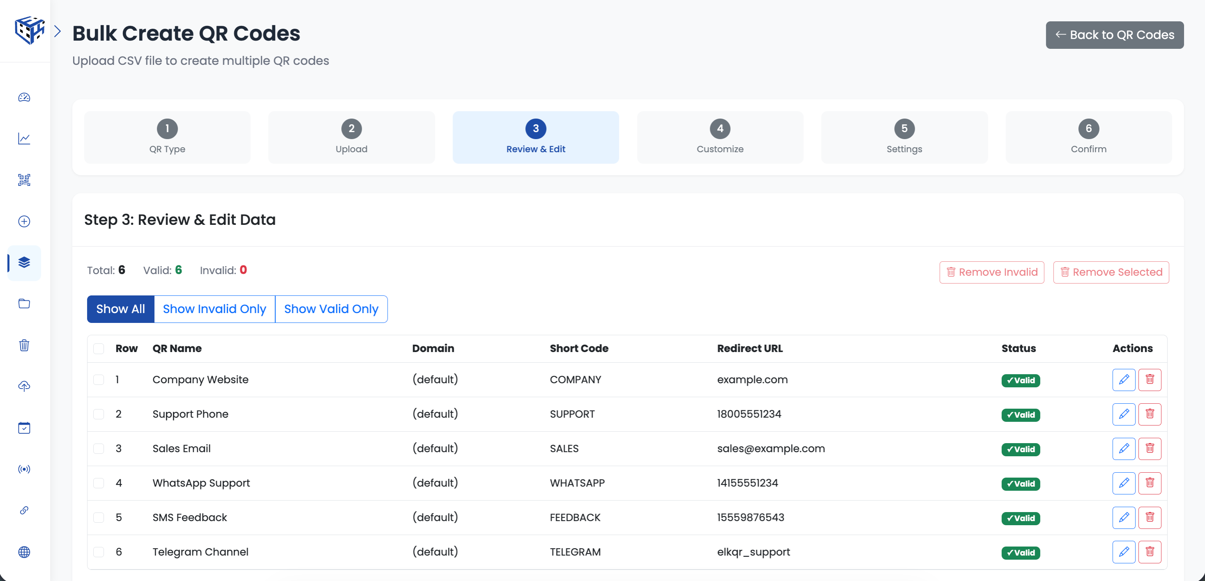Edit the Company Website row with pencil
This screenshot has width=1205, height=581.
tap(1124, 380)
